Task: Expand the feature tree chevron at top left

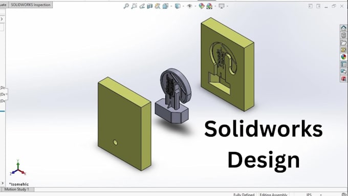Action: coord(2,19)
